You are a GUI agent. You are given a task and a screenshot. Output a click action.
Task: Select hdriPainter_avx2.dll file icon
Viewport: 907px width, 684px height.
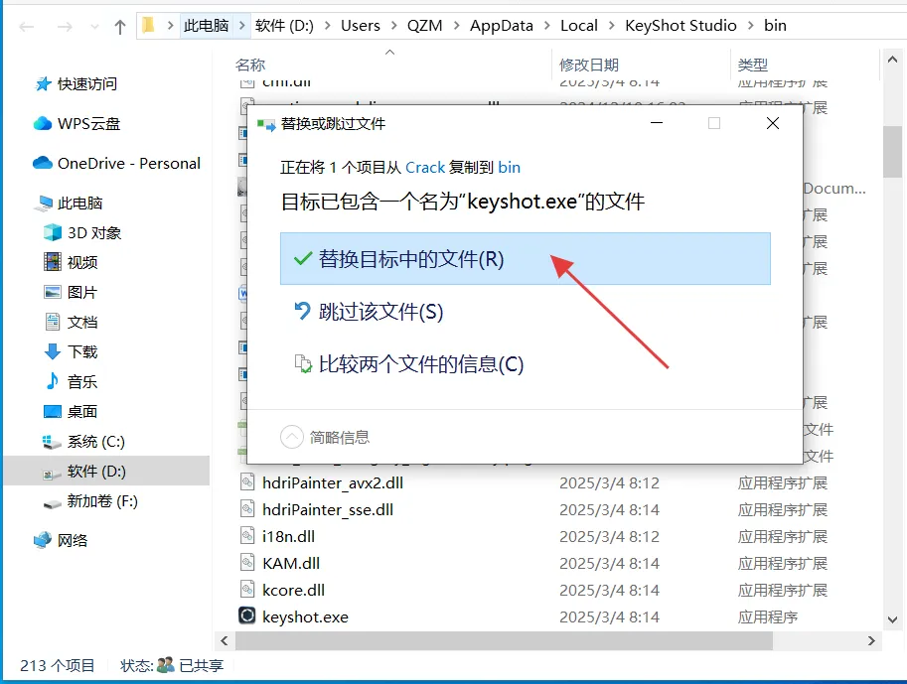[247, 481]
